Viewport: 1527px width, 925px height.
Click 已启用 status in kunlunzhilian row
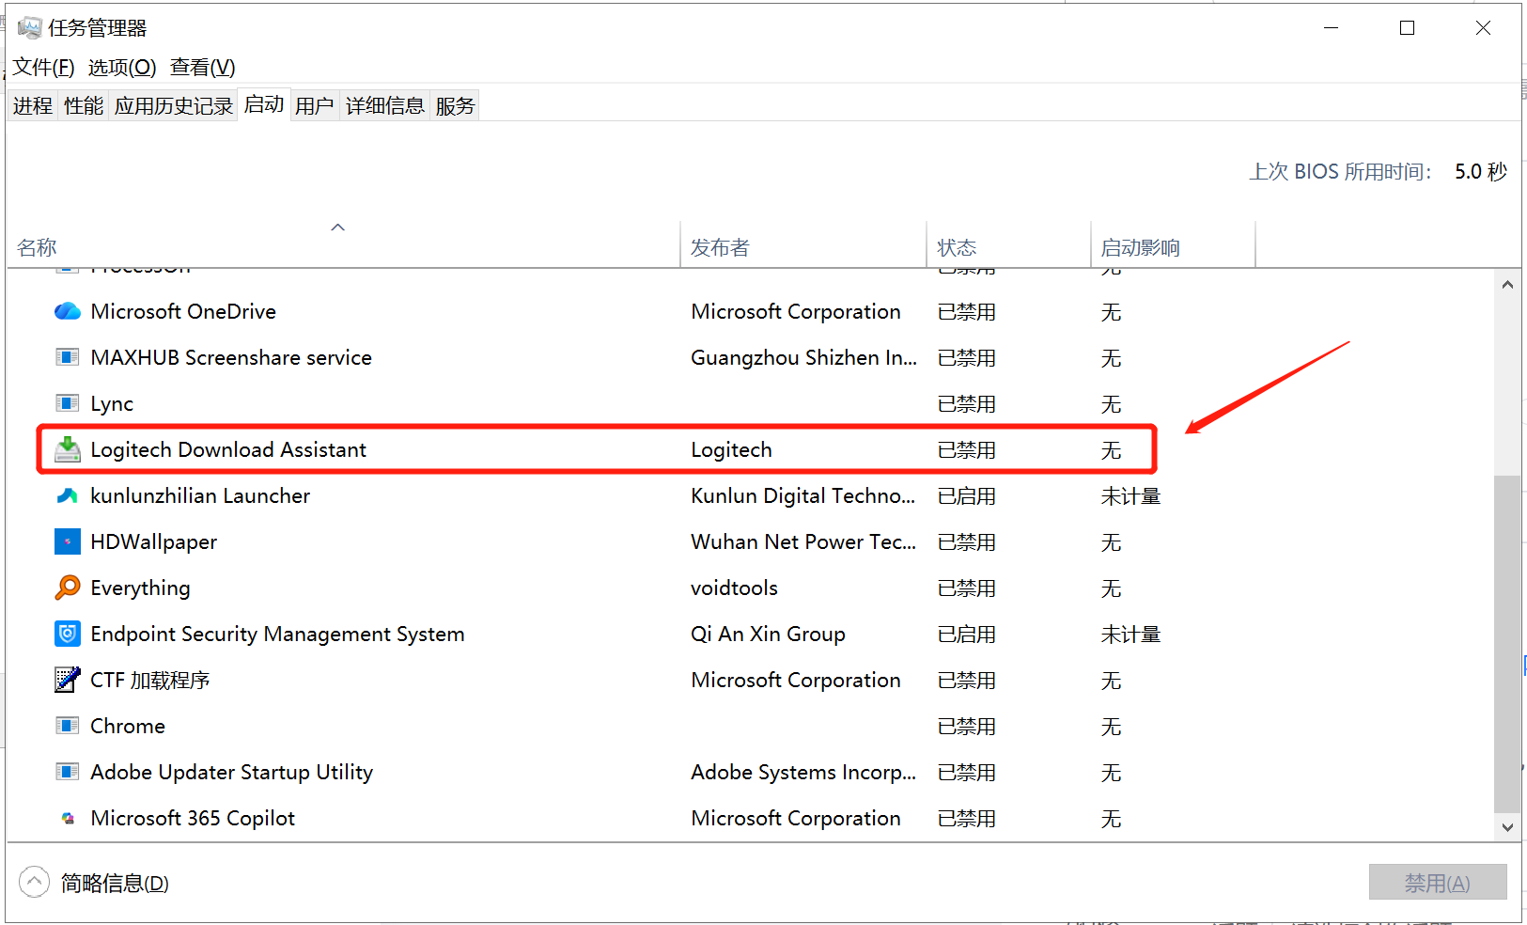[x=966, y=495]
